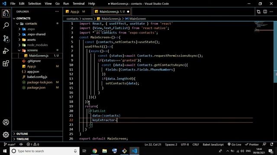
Task: Open Explorer Views and More Actions ellipsis
Action: point(57,12)
